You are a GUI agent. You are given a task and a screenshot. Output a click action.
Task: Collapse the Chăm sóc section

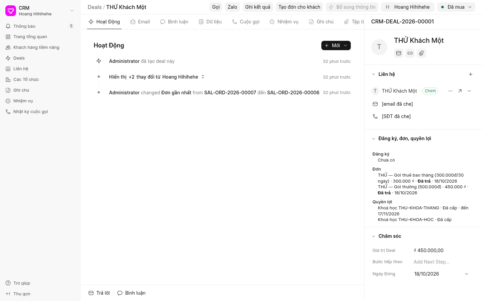point(374,236)
